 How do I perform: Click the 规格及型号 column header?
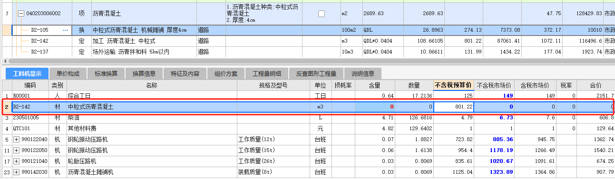pos(273,86)
